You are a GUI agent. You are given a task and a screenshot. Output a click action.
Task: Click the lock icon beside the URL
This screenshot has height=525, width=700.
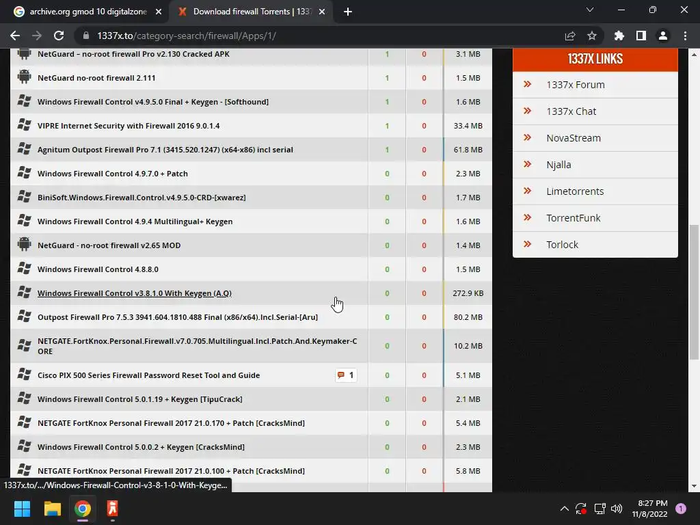coord(86,36)
